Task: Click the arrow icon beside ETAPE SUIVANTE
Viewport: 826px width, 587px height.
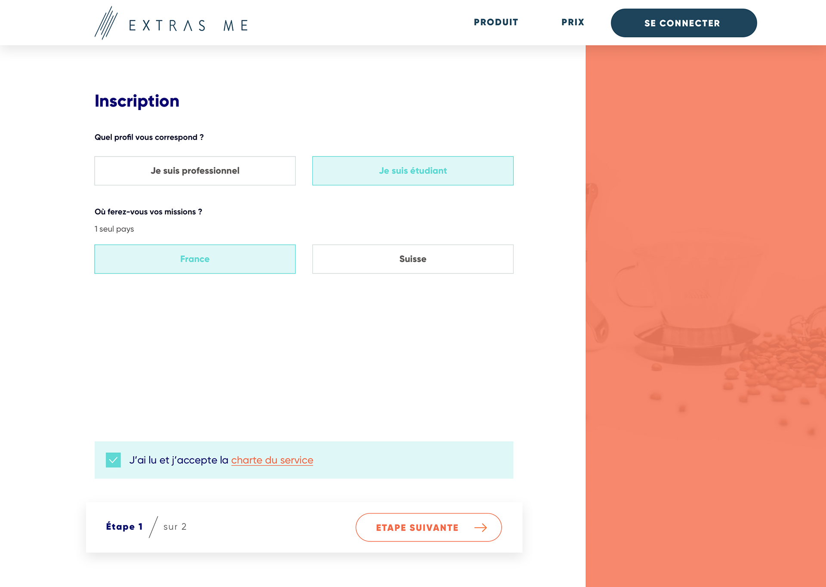Action: (481, 528)
